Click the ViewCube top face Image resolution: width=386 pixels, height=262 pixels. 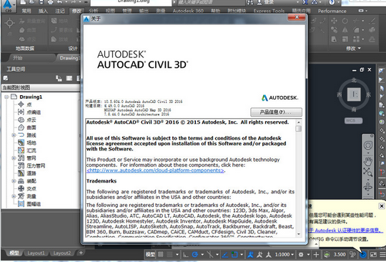354,94
